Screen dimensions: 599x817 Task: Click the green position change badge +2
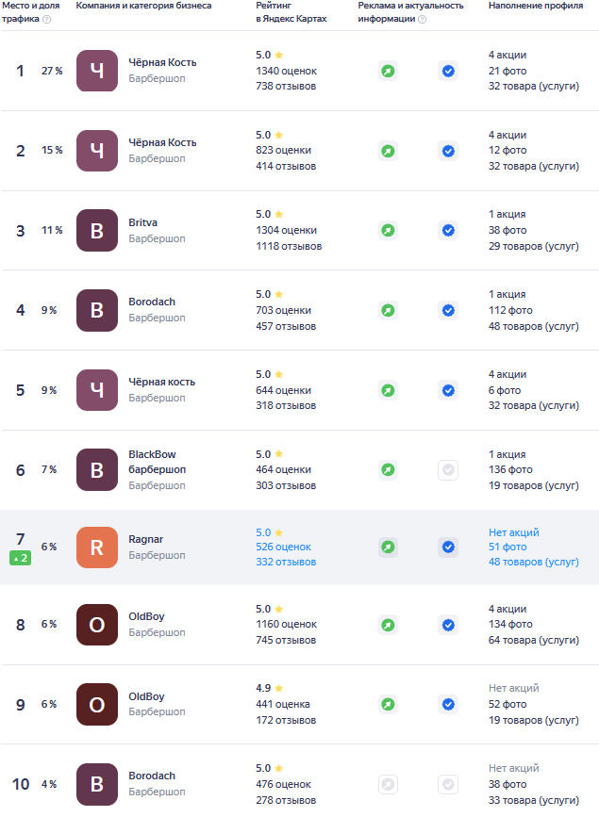click(x=21, y=558)
